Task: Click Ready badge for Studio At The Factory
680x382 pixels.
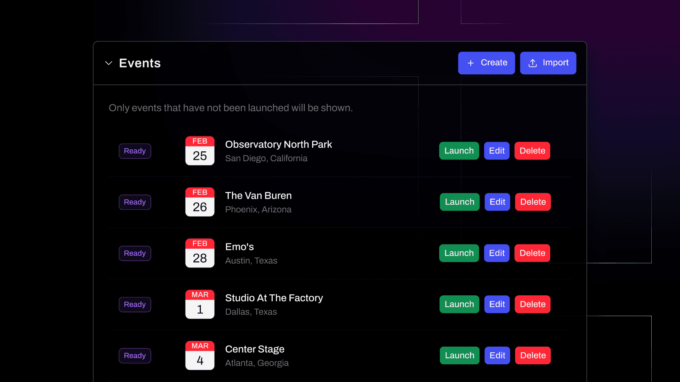Action: [x=135, y=305]
